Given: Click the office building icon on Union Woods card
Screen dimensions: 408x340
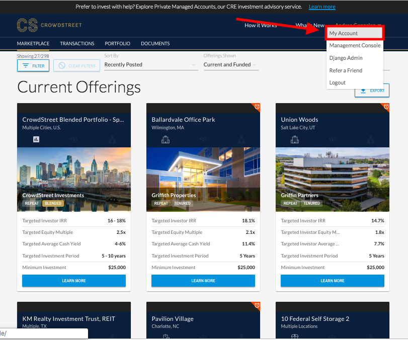Looking at the screenshot, I should (x=295, y=140).
